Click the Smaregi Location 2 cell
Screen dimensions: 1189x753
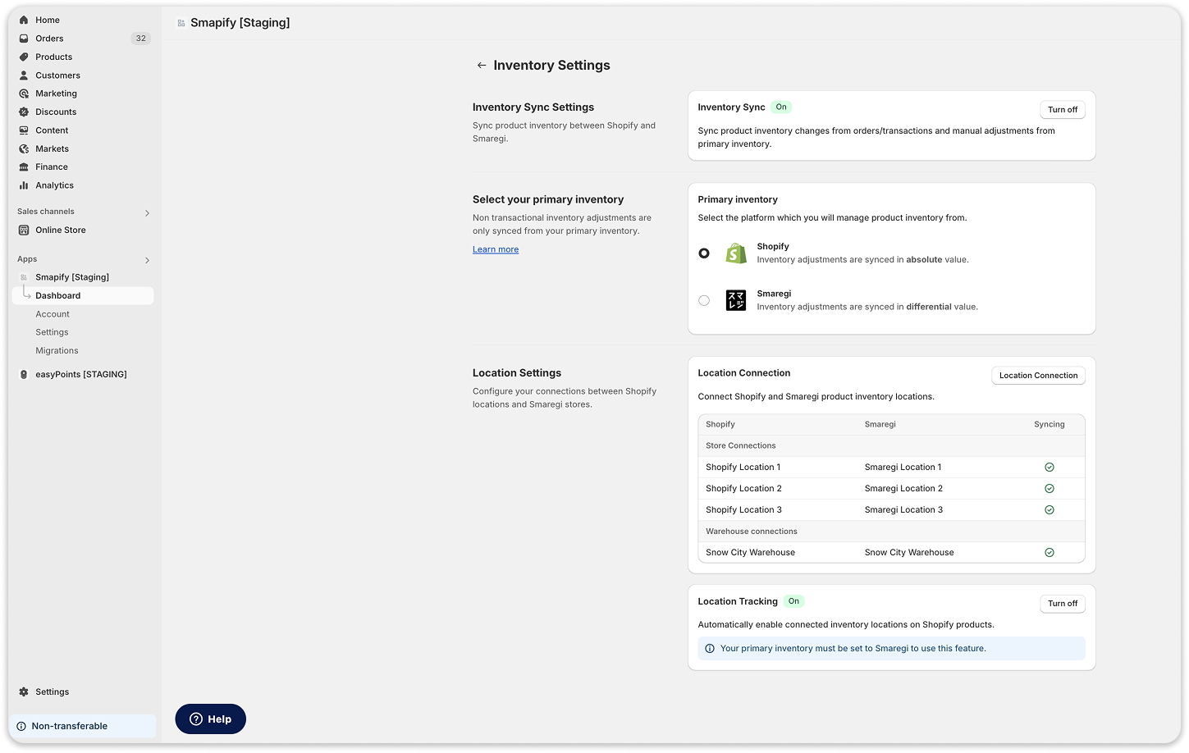(x=903, y=489)
